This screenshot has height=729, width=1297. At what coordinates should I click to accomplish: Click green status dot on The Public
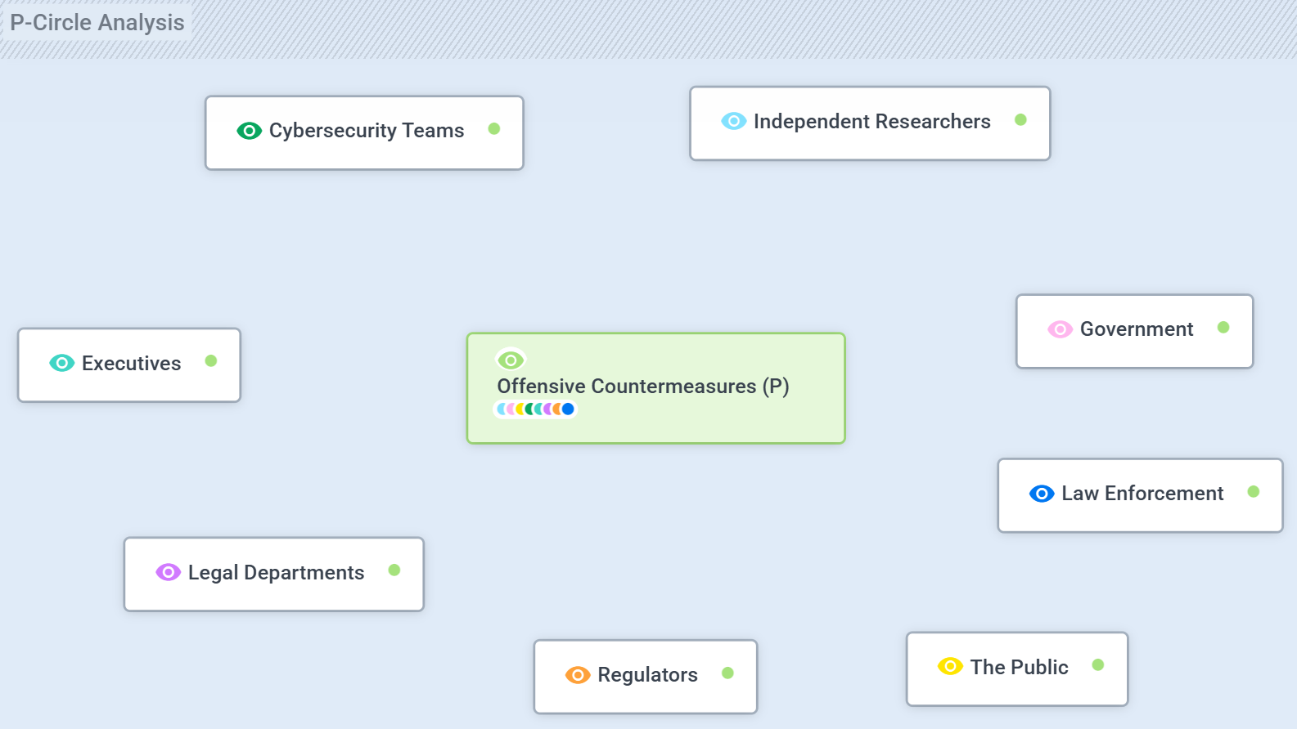tap(1098, 665)
